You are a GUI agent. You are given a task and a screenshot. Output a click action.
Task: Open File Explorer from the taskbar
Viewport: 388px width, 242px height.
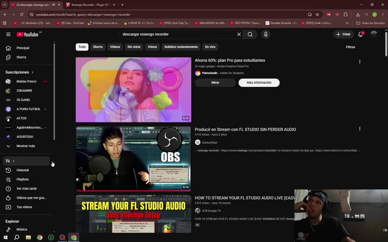coord(28,237)
